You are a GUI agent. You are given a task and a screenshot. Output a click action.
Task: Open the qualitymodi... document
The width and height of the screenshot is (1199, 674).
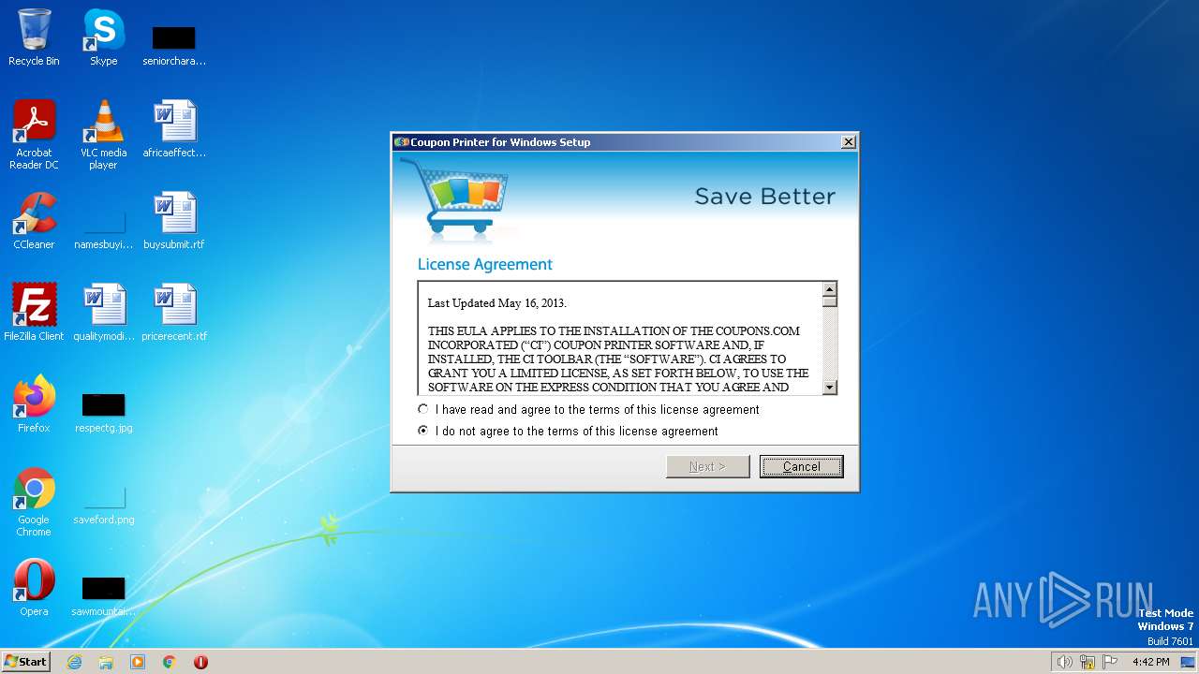click(x=104, y=313)
